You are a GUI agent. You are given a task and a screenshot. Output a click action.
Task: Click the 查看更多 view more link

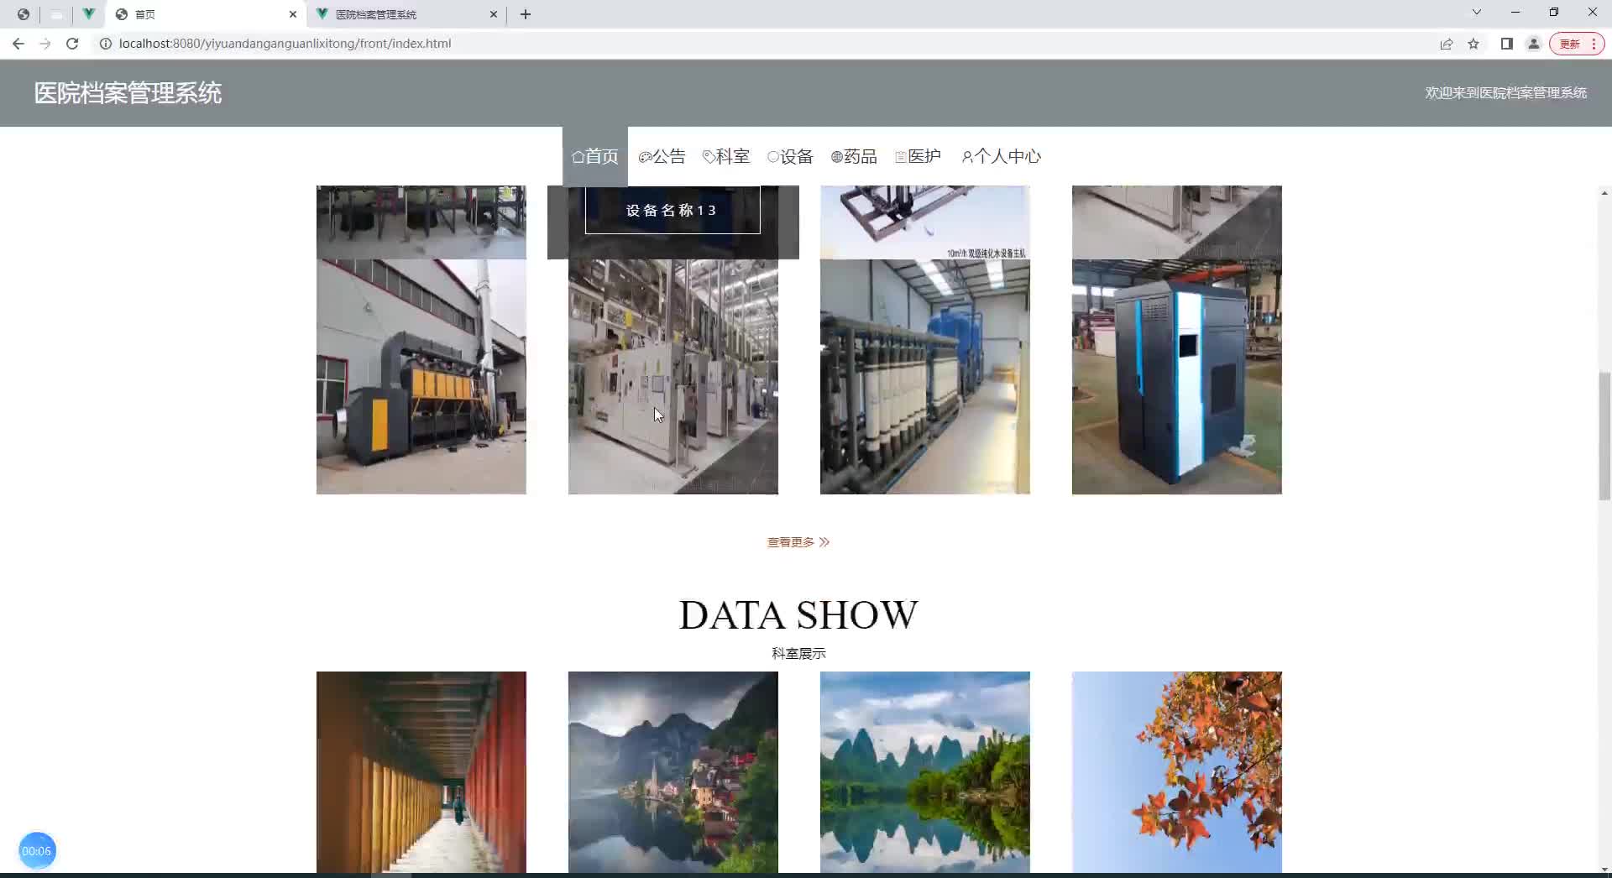(x=797, y=541)
